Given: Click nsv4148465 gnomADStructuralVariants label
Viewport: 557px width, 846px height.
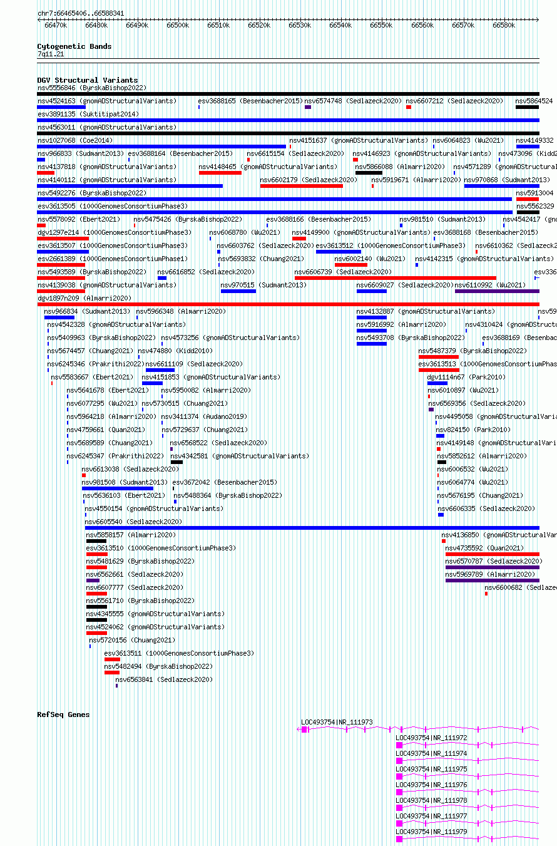Looking at the screenshot, I should pyautogui.click(x=268, y=167).
